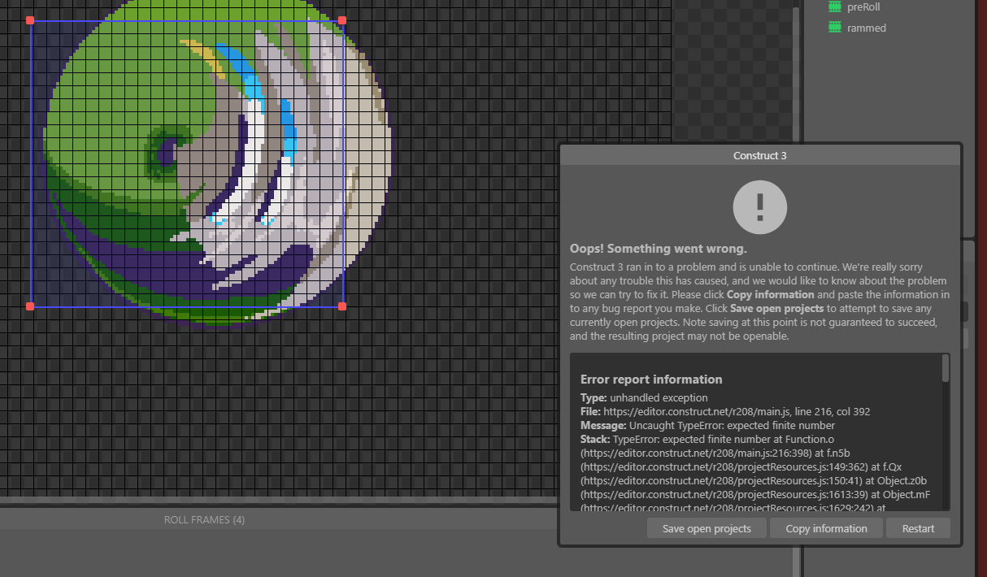Click the error report scrollbar
The image size is (987, 577).
pos(944,367)
